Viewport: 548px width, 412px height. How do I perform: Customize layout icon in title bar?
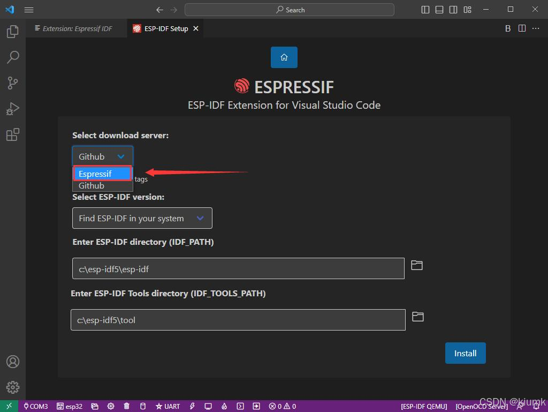point(467,10)
